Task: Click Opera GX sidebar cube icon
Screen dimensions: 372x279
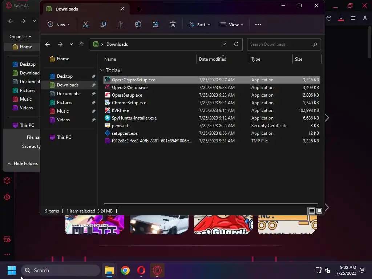Action: (7, 181)
